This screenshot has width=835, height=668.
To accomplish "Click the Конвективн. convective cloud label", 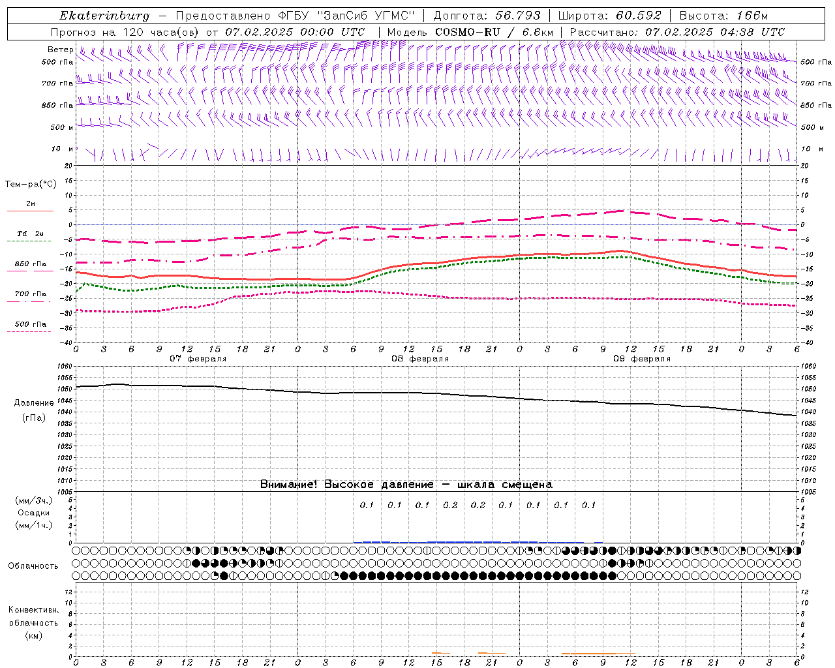I will pyautogui.click(x=33, y=610).
